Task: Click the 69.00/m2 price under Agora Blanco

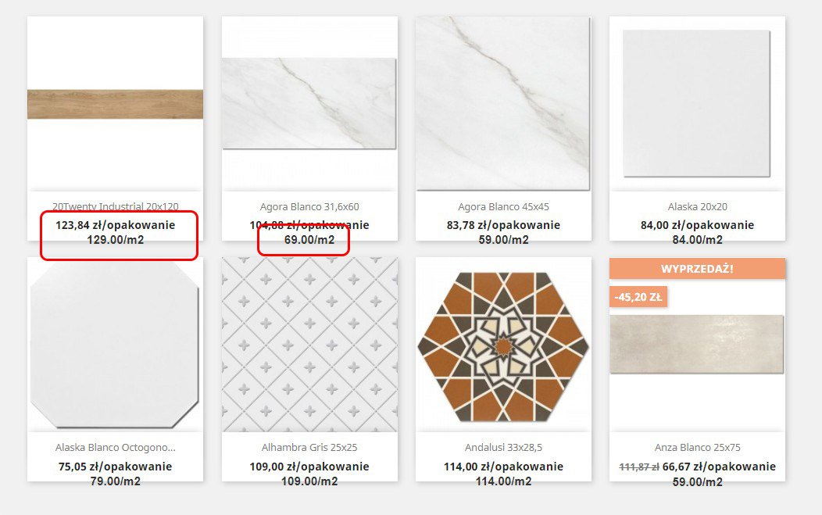Action: pyautogui.click(x=309, y=240)
